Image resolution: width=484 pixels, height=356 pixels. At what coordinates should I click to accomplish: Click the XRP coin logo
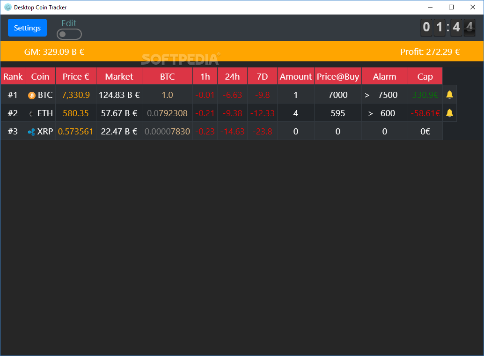[31, 132]
